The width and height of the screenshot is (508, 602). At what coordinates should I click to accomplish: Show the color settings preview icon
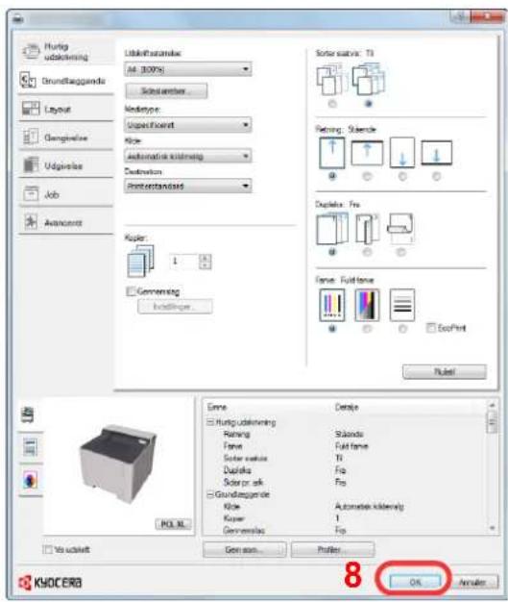tap(30, 480)
